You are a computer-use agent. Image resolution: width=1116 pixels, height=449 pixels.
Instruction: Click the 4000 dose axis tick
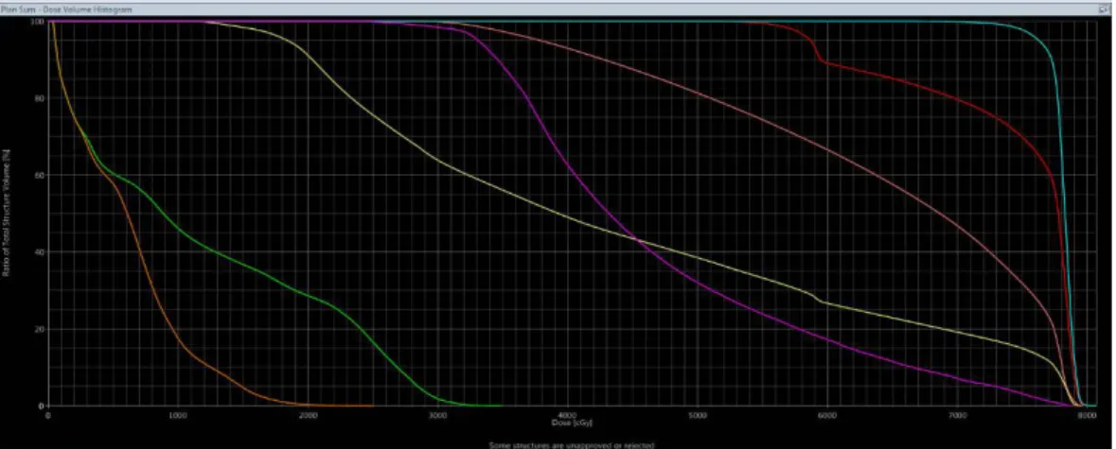pos(567,415)
